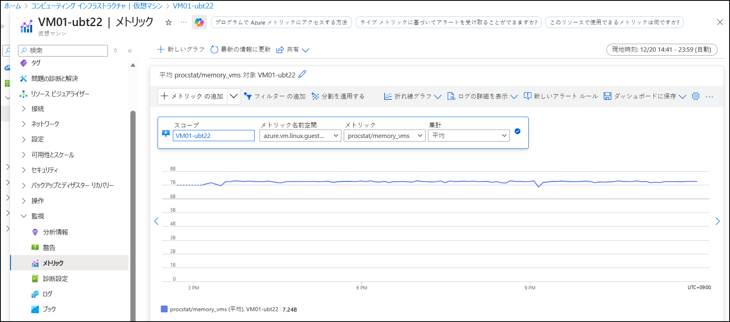Click the VM01-ubt22 breadcrumb link
This screenshot has width=730, height=322.
(193, 6)
